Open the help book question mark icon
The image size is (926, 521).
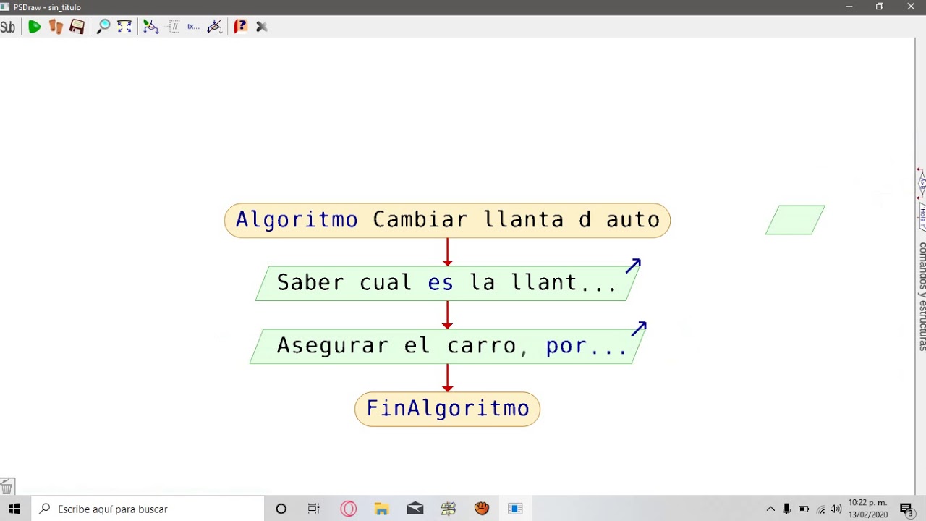point(240,27)
